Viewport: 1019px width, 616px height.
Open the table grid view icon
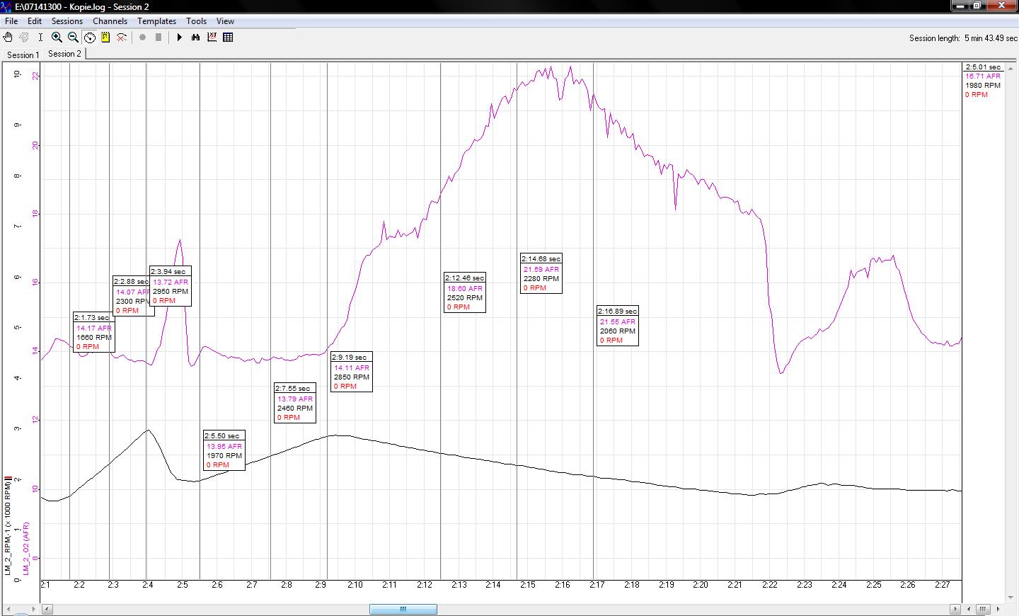(228, 38)
